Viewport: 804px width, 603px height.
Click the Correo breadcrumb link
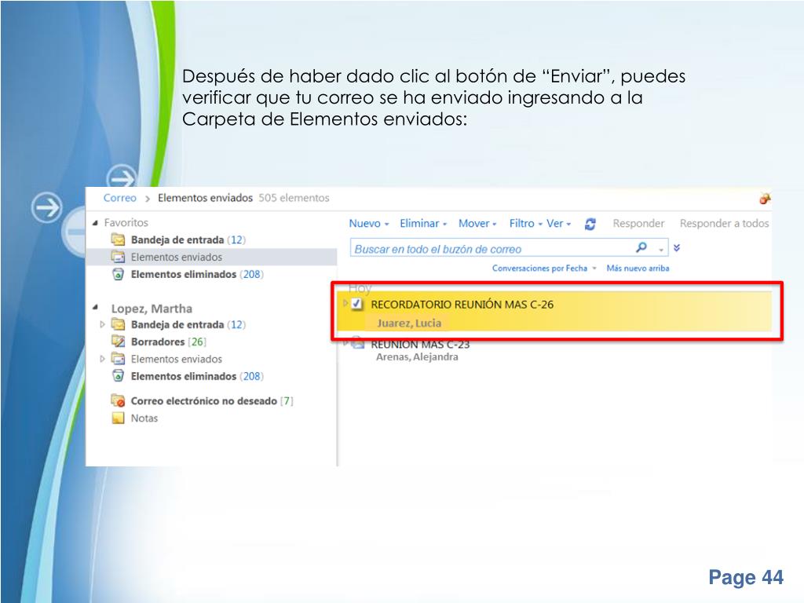(x=119, y=198)
